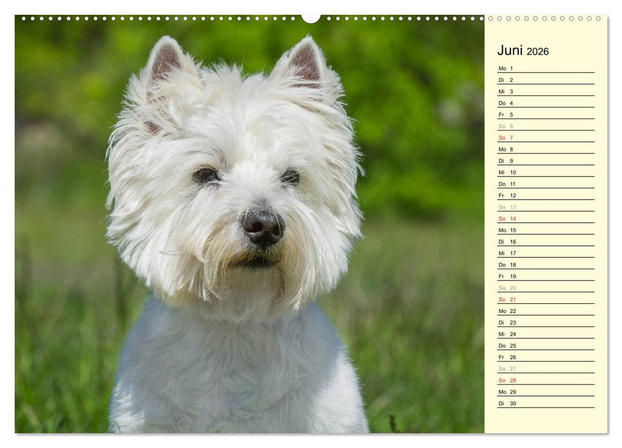Select the date line "Mi 10"

point(506,172)
